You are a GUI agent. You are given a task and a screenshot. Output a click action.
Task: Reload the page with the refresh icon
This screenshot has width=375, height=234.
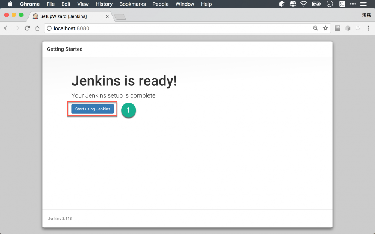[x=27, y=28]
